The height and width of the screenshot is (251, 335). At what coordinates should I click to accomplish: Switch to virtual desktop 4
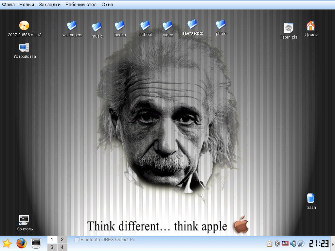[x=62, y=247]
